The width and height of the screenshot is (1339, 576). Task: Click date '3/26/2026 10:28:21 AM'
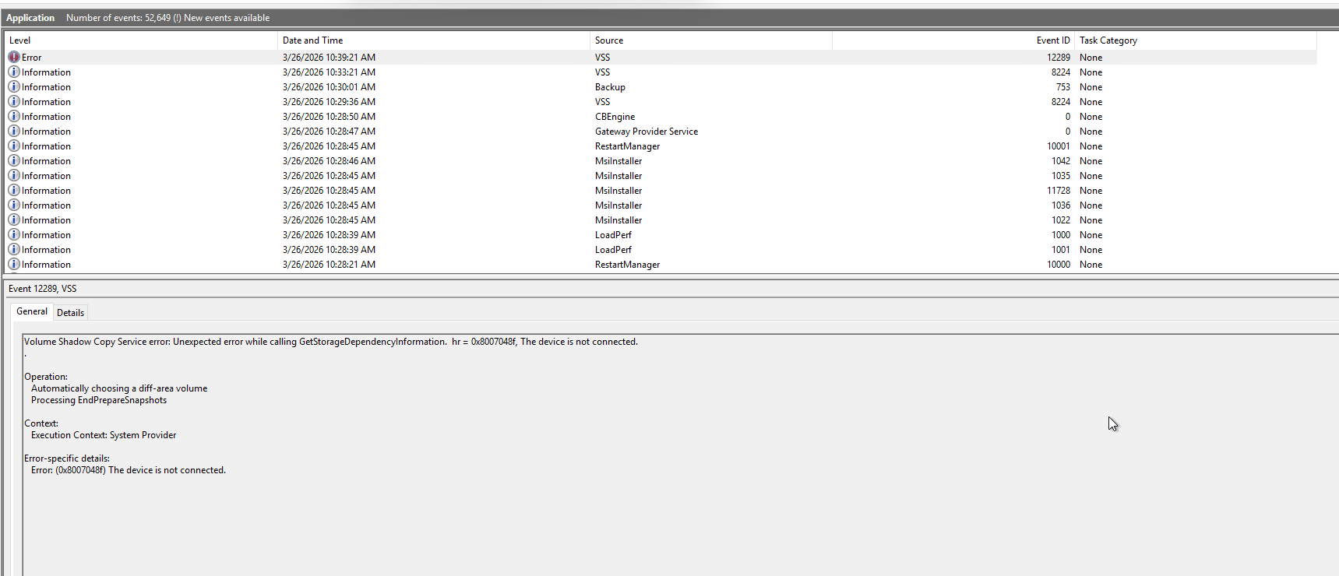(329, 265)
